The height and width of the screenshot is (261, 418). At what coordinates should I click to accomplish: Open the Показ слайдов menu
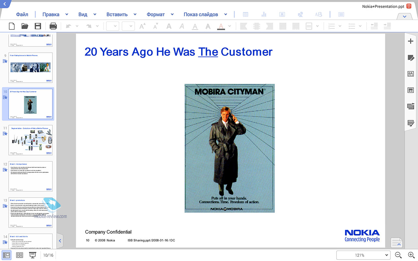click(x=201, y=14)
